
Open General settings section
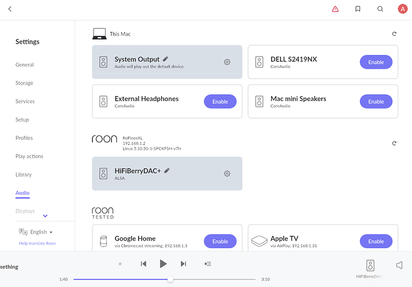click(x=24, y=64)
